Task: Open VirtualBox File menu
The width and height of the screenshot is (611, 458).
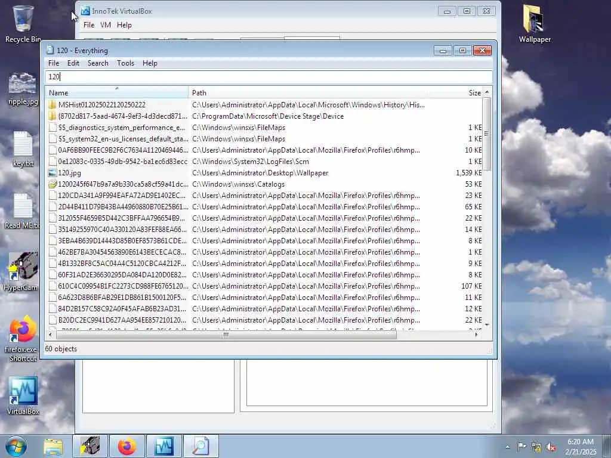Action: [89, 25]
